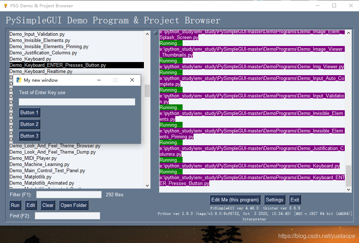Click the file list scrollbar thumb

148,90
